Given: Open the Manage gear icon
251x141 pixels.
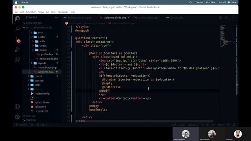Looking at the screenshot, I should coord(17,117).
